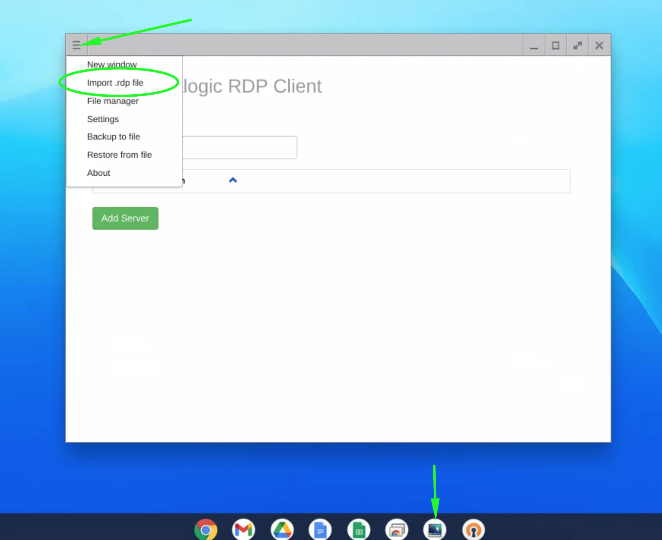The height and width of the screenshot is (540, 662).
Task: Open Settings from the menu
Action: (x=103, y=119)
